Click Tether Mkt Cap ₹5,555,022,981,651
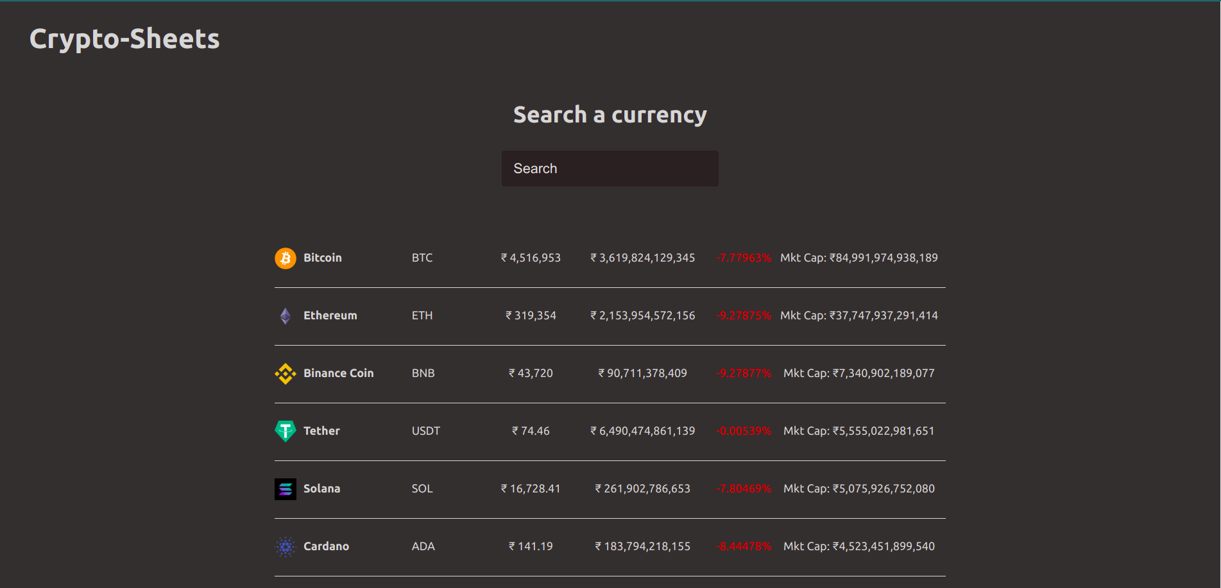Screen dimensions: 1221x588 [x=859, y=431]
